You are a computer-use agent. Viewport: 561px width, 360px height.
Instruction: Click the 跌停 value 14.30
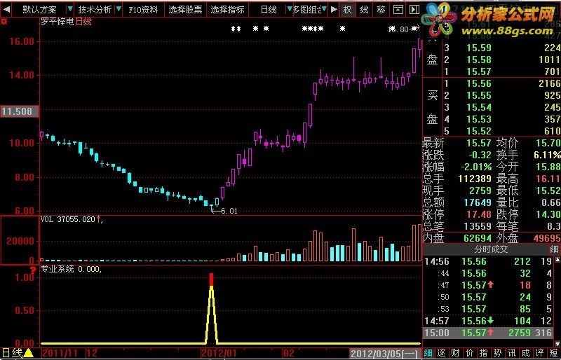point(548,214)
